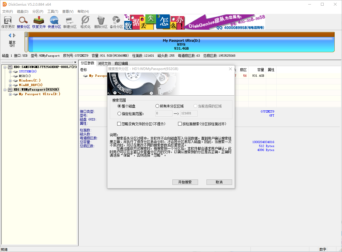342x252 pixels.
Task: Click the 删除分区 delete partition icon
Action: [101, 23]
